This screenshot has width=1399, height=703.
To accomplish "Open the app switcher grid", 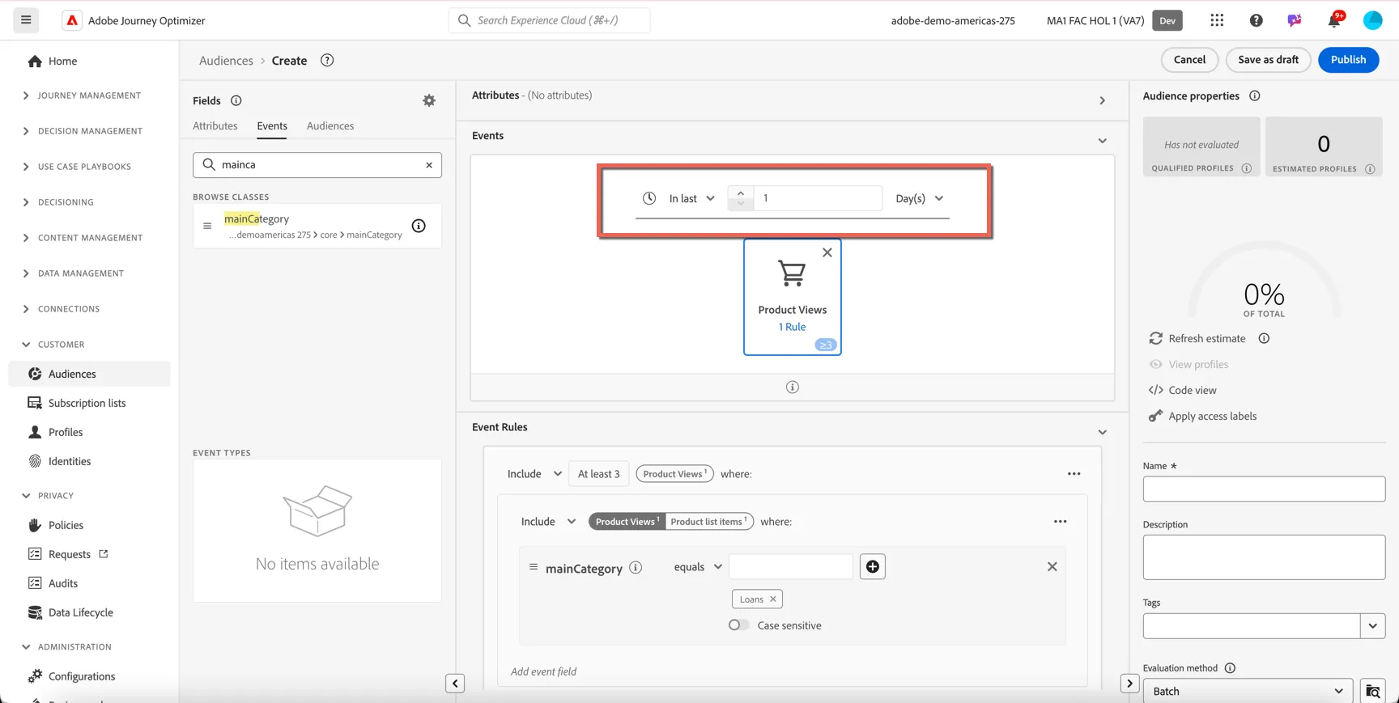I will [1217, 20].
